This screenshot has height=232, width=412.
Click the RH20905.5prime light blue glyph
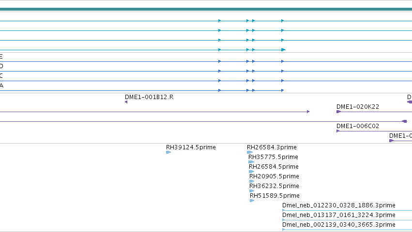click(252, 181)
